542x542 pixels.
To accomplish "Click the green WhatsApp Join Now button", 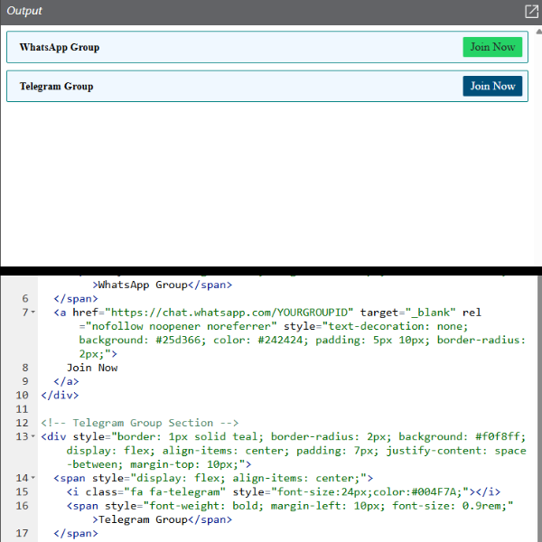I will coord(492,47).
